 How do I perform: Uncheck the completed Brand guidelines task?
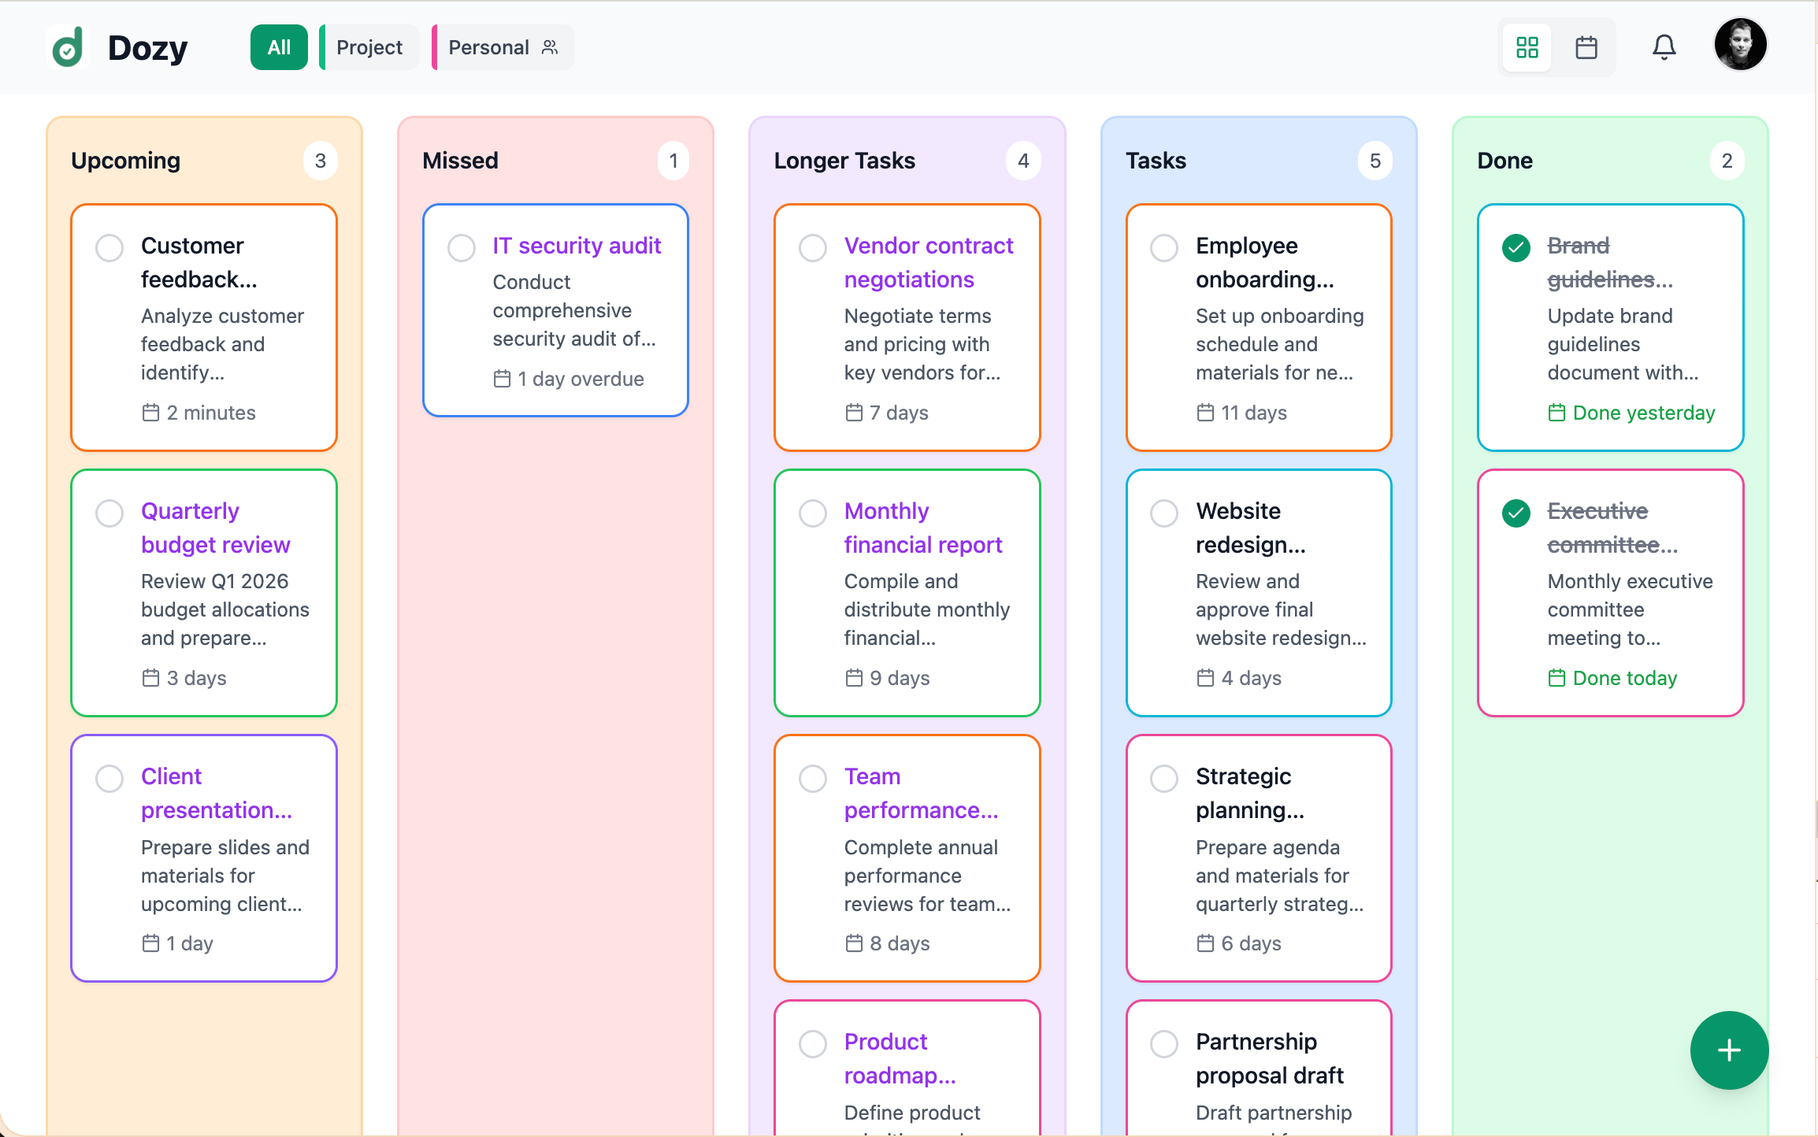coord(1516,247)
